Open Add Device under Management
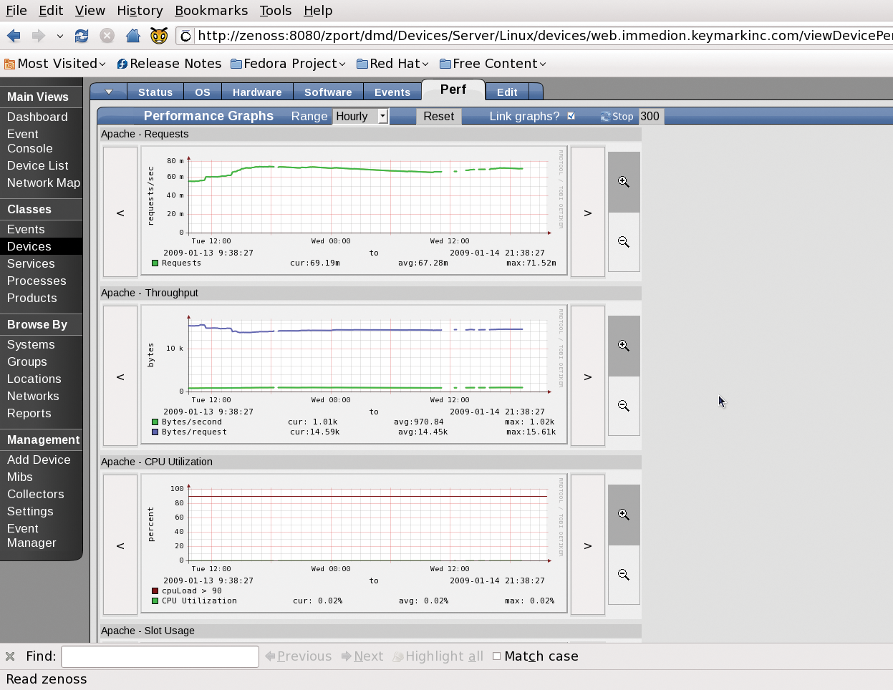 pyautogui.click(x=39, y=460)
